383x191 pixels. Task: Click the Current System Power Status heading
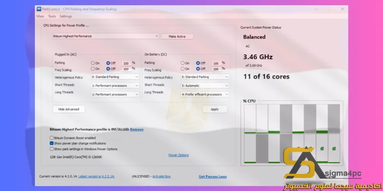tap(260, 28)
